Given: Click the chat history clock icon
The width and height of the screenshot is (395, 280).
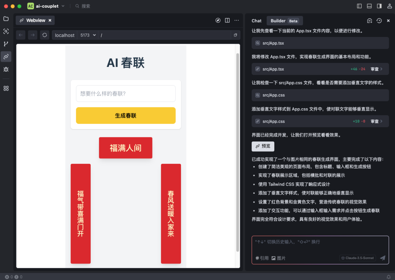Looking at the screenshot, I should coord(379,21).
